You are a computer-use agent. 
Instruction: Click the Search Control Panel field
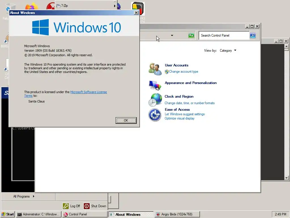point(224,35)
